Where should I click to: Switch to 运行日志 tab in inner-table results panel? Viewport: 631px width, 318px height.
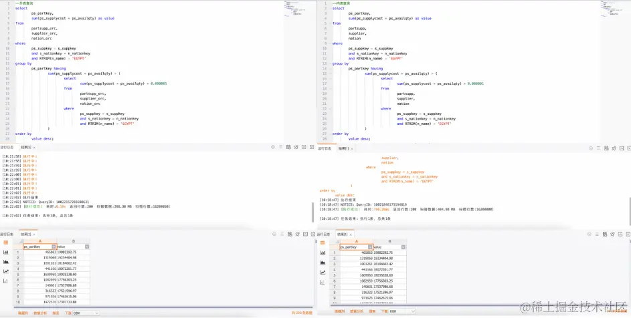tap(325, 234)
